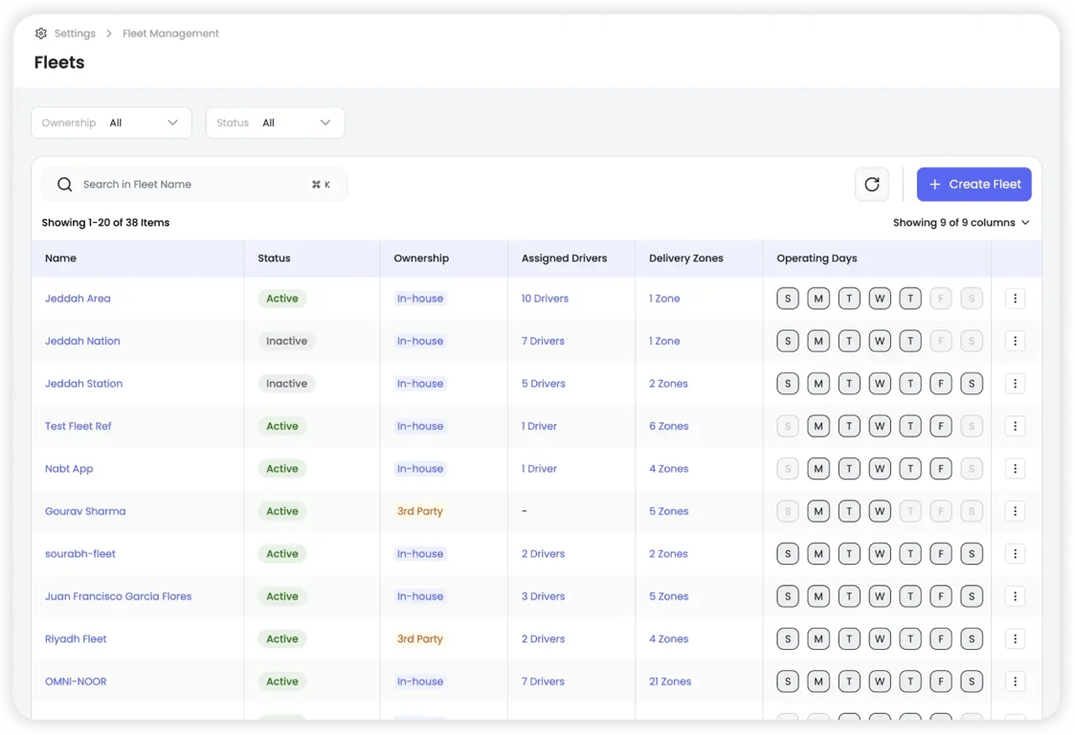Toggle Monday for OMNI-NOOR fleet
Image resolution: width=1075 pixels, height=735 pixels.
tap(817, 680)
